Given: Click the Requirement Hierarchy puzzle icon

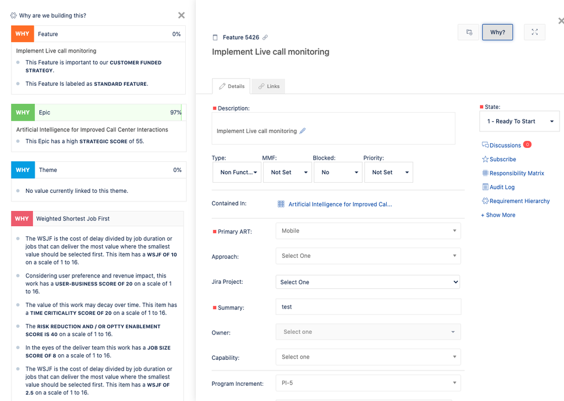Looking at the screenshot, I should click(x=485, y=201).
